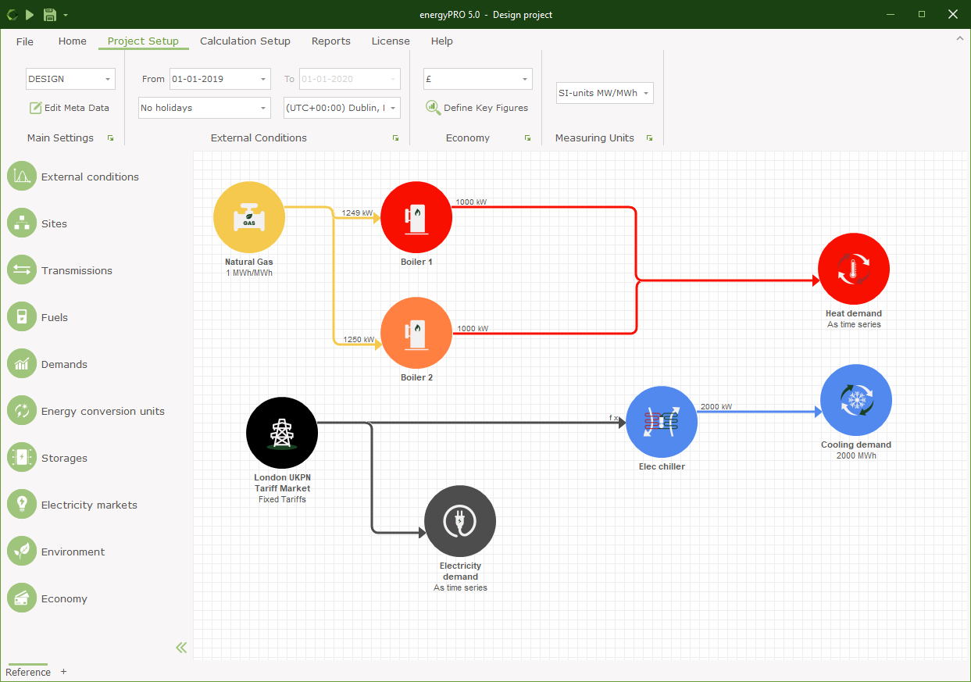Click Define Key Figures button
The height and width of the screenshot is (682, 971).
click(477, 108)
